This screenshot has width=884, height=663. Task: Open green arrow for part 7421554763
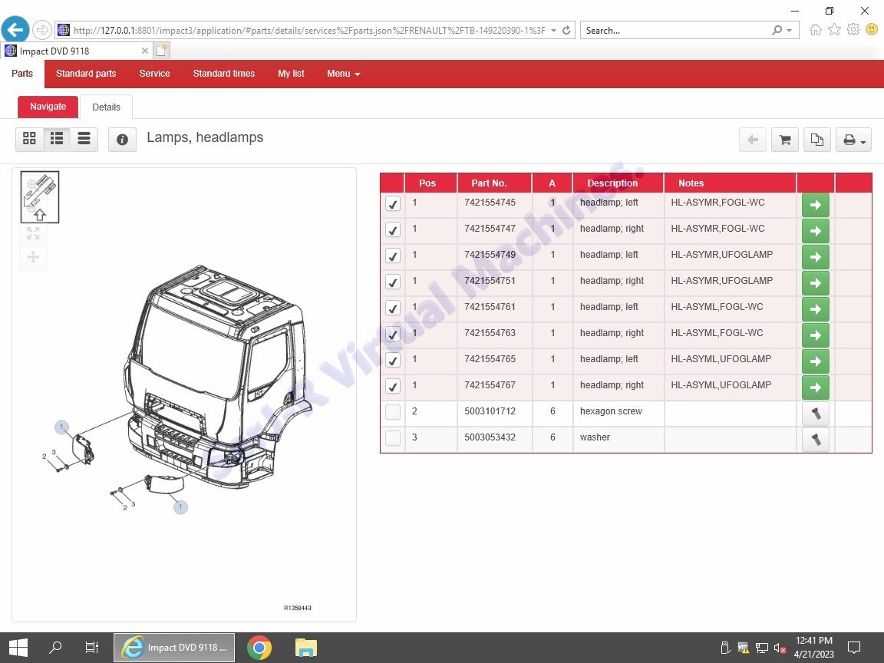click(x=815, y=335)
